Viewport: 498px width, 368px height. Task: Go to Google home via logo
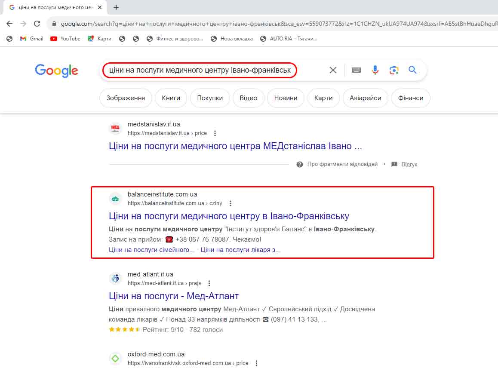[56, 71]
